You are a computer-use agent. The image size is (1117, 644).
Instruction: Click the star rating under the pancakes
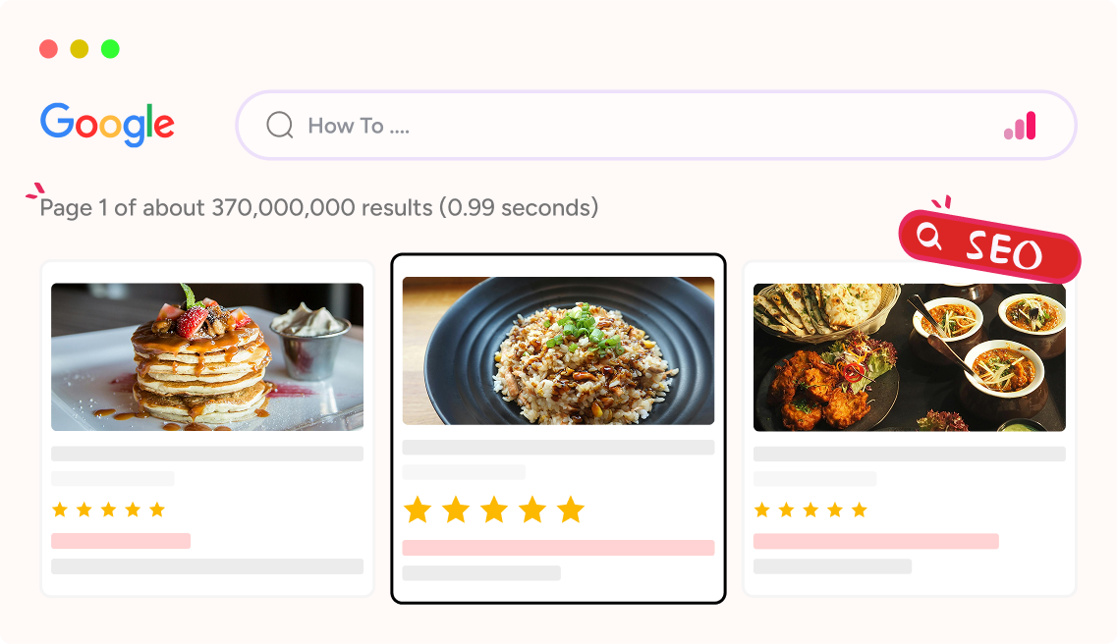(108, 510)
